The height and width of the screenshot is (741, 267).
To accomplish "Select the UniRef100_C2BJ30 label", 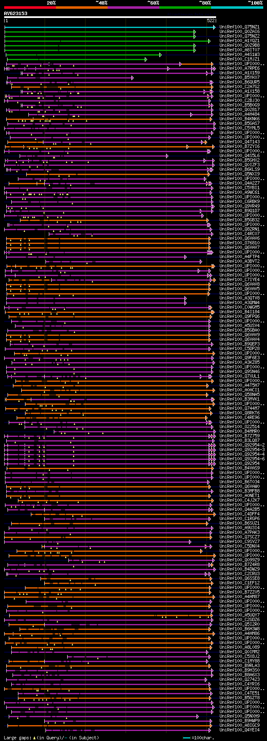I will pos(239,101).
